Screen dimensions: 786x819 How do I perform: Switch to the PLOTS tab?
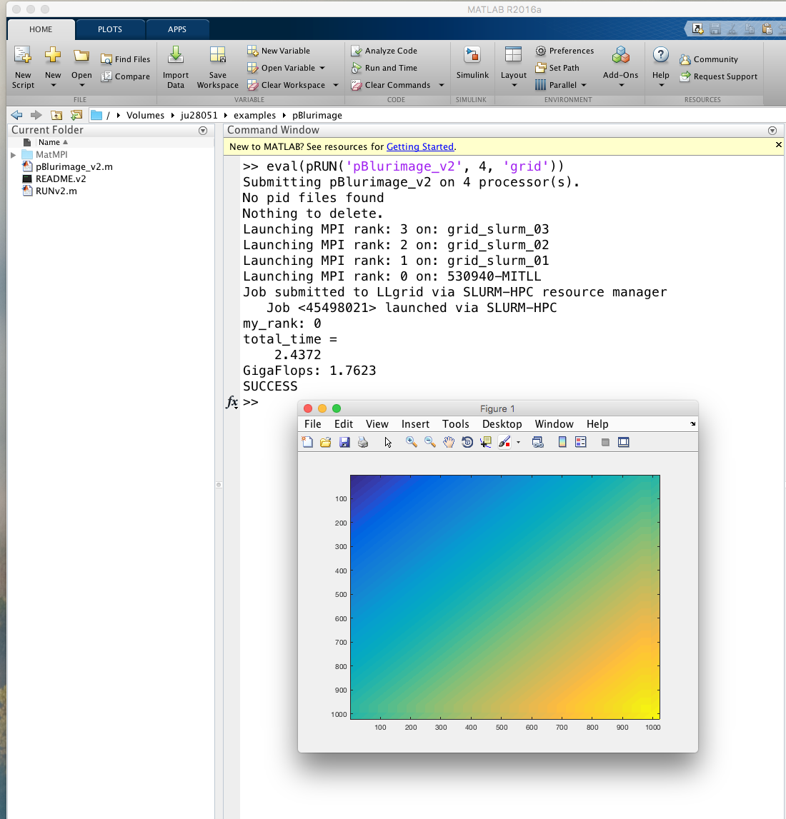click(x=110, y=29)
